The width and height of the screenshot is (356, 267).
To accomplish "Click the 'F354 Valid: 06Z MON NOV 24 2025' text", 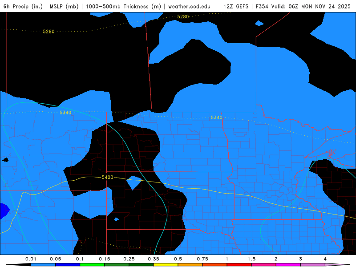I will [x=303, y=6].
